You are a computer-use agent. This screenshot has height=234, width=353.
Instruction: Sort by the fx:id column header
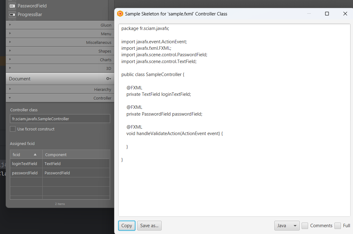[26, 155]
